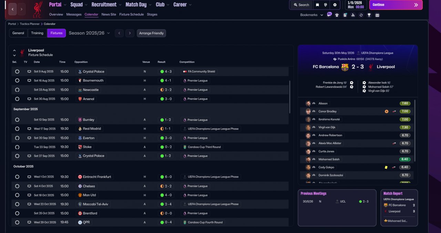The image size is (441, 233).
Task: Switch to the Overview tab
Action: (x=56, y=14)
